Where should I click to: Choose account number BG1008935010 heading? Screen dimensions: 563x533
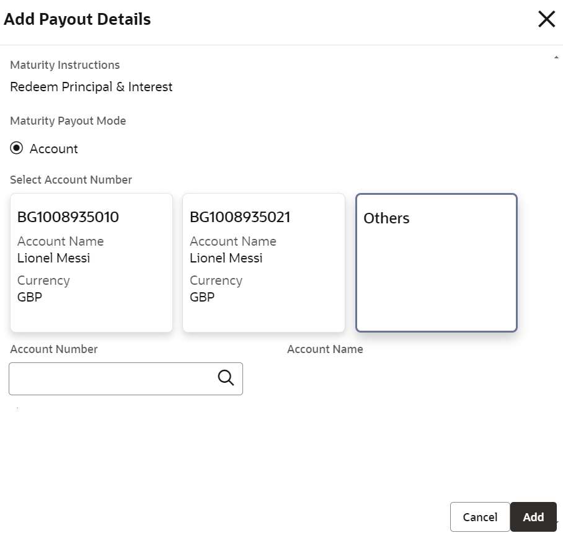(68, 217)
